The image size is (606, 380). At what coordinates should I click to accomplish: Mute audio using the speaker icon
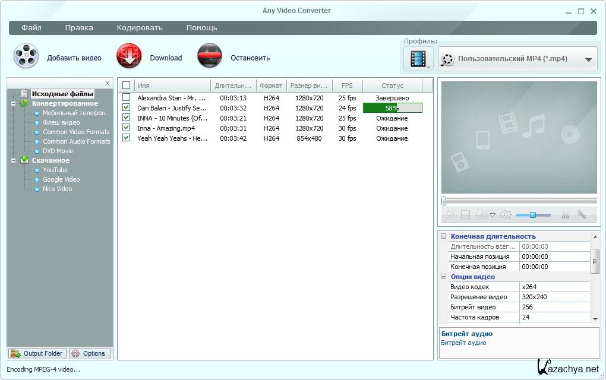tap(505, 215)
